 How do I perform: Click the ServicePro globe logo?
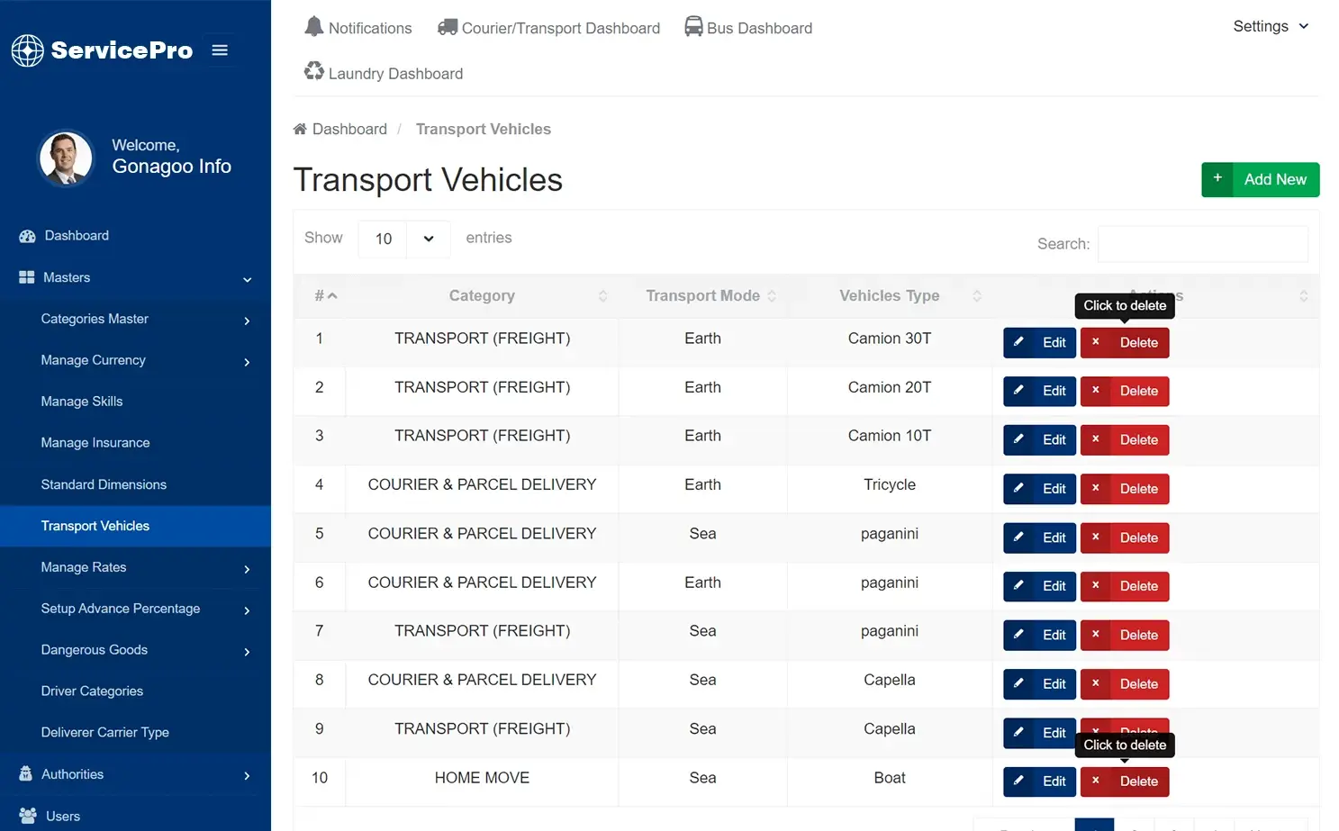tap(27, 50)
